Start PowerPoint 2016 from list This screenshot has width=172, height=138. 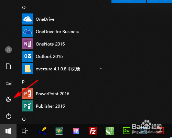(x=53, y=94)
